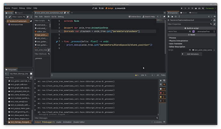Toggle warning messages filter in output

coord(162,97)
